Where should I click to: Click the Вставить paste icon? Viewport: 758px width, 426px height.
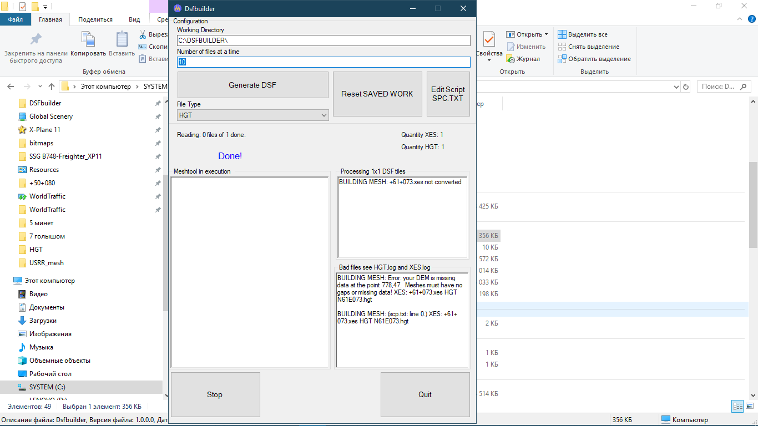point(122,39)
